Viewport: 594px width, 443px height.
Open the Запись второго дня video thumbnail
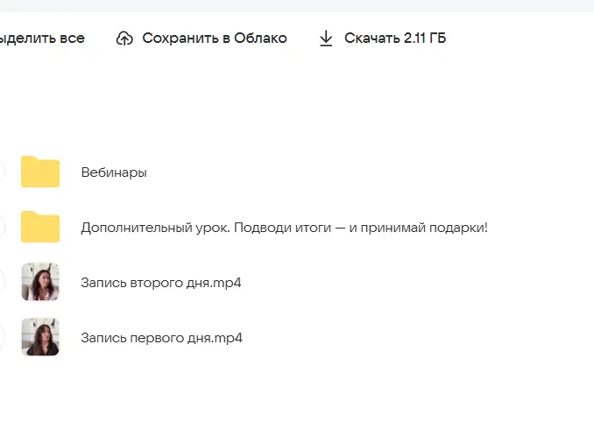coord(40,282)
